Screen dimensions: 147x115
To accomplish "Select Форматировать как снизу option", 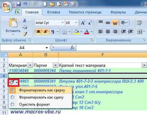I will click(40, 97).
